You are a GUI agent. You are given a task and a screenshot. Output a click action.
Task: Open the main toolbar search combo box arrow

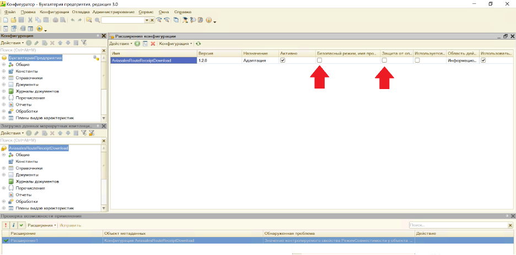(147, 20)
